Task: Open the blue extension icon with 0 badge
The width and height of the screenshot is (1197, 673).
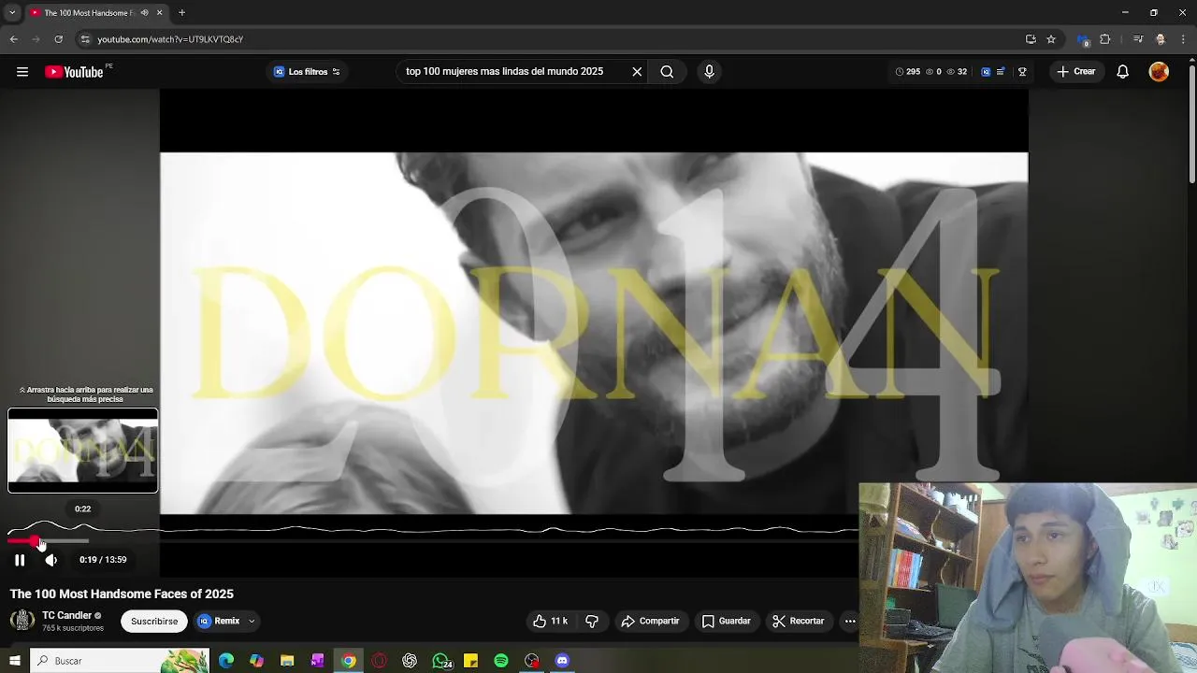Action: pyautogui.click(x=1083, y=39)
